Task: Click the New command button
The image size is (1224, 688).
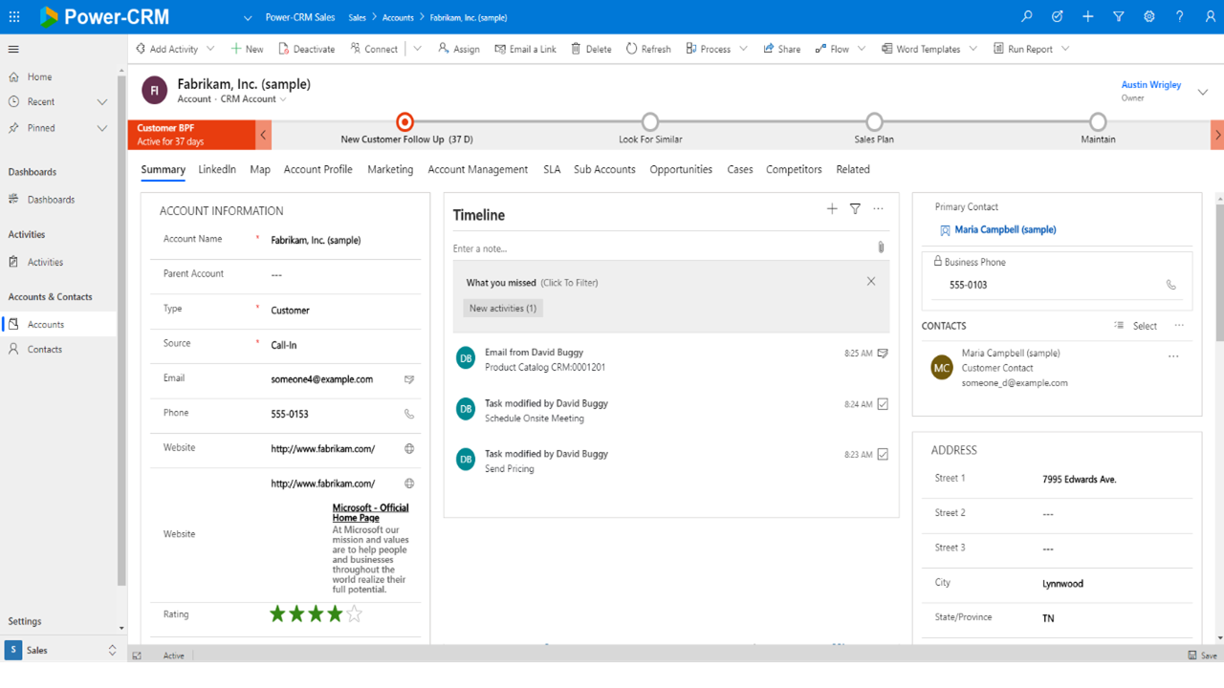Action: [247, 49]
